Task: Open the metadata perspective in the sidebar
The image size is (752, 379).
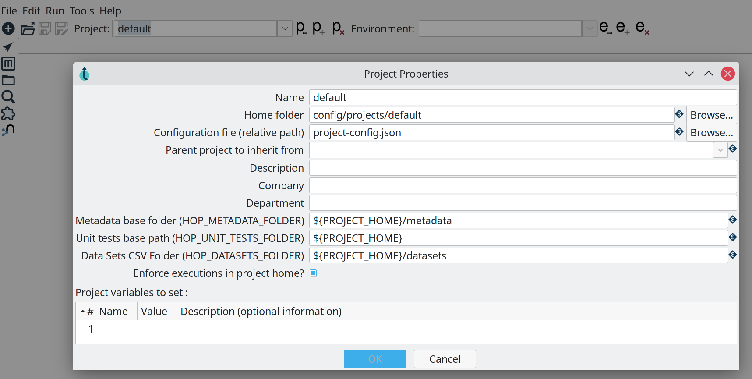Action: point(8,64)
